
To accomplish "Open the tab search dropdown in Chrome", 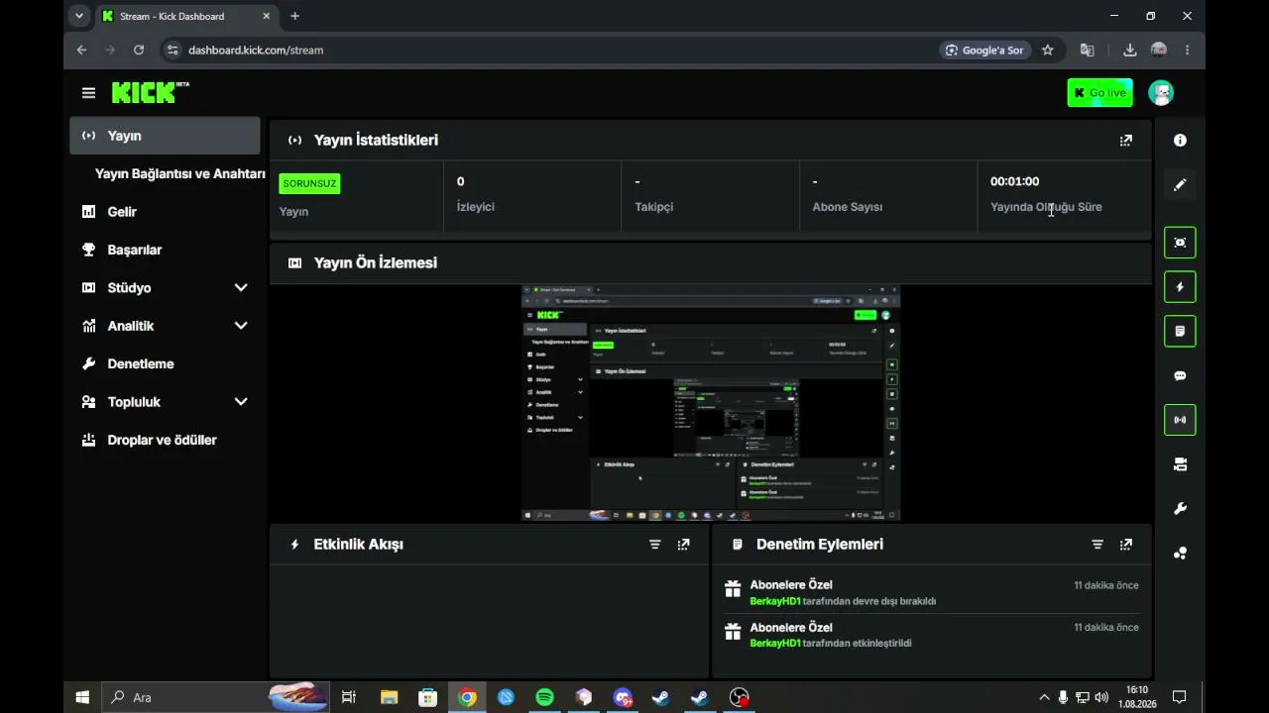I will click(79, 16).
